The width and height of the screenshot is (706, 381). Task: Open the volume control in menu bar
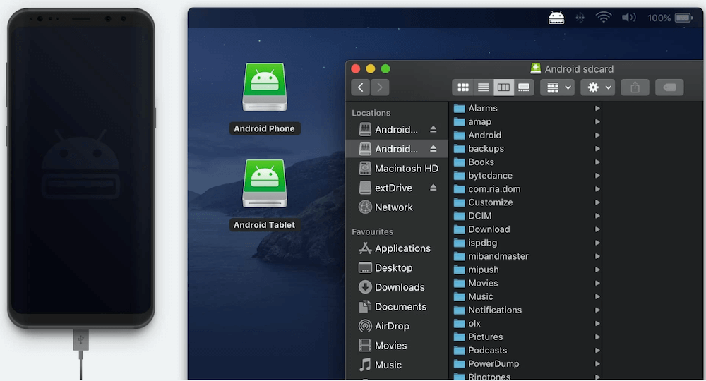pos(628,18)
